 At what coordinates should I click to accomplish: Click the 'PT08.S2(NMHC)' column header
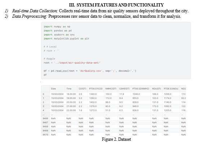pos(141,89)
